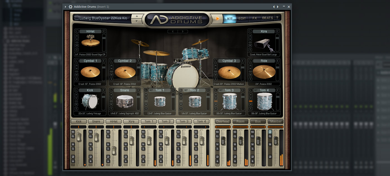Invert phase on the Kick mixer channel
This screenshot has height=176, width=390.
73,157
